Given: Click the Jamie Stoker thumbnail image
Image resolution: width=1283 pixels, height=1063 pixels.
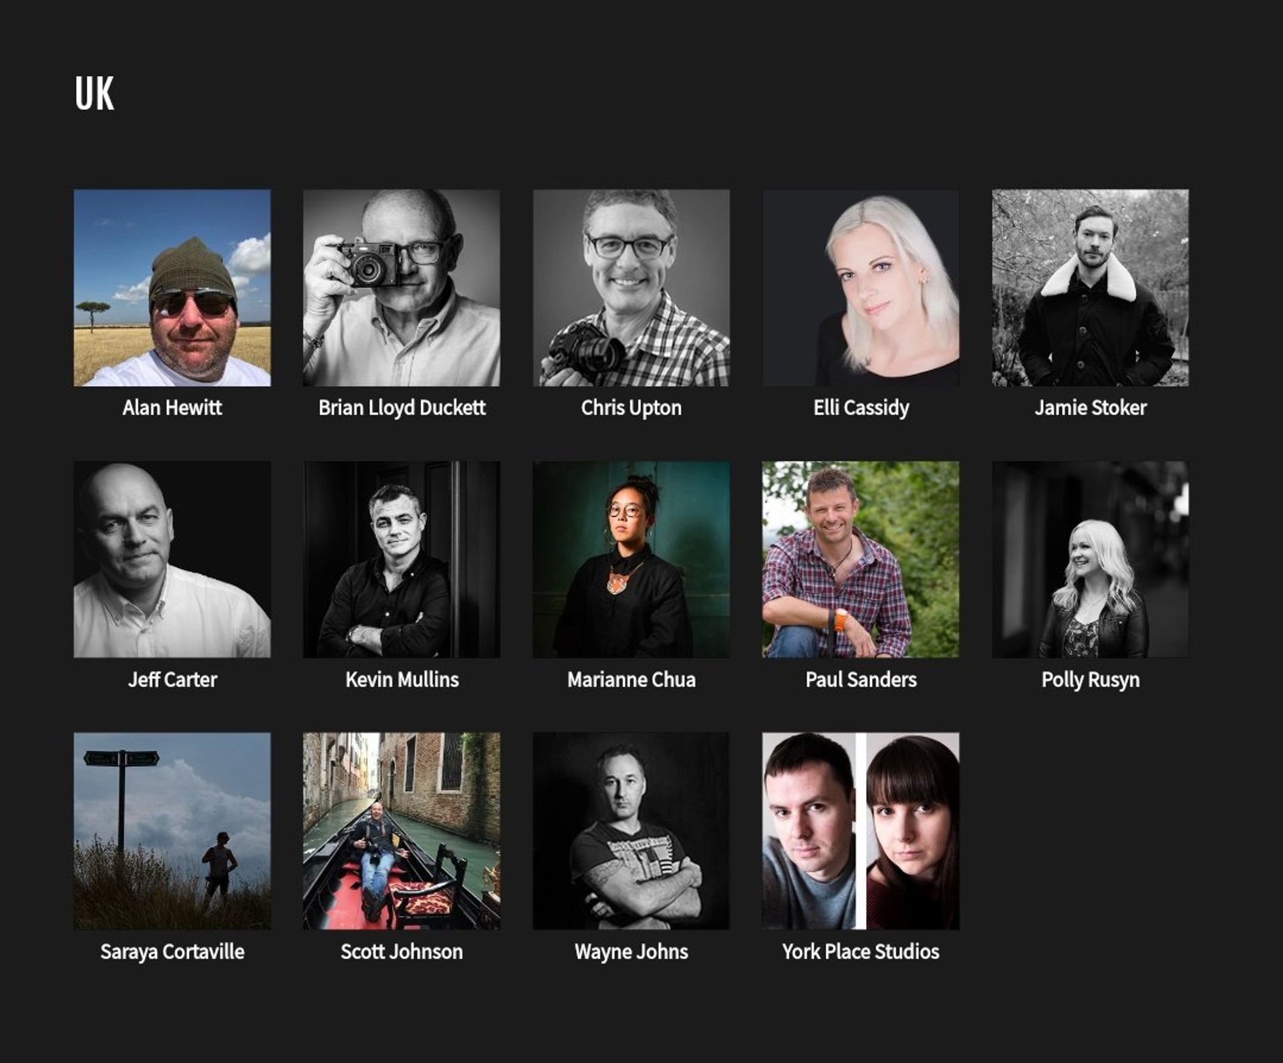Looking at the screenshot, I should point(1091,287).
